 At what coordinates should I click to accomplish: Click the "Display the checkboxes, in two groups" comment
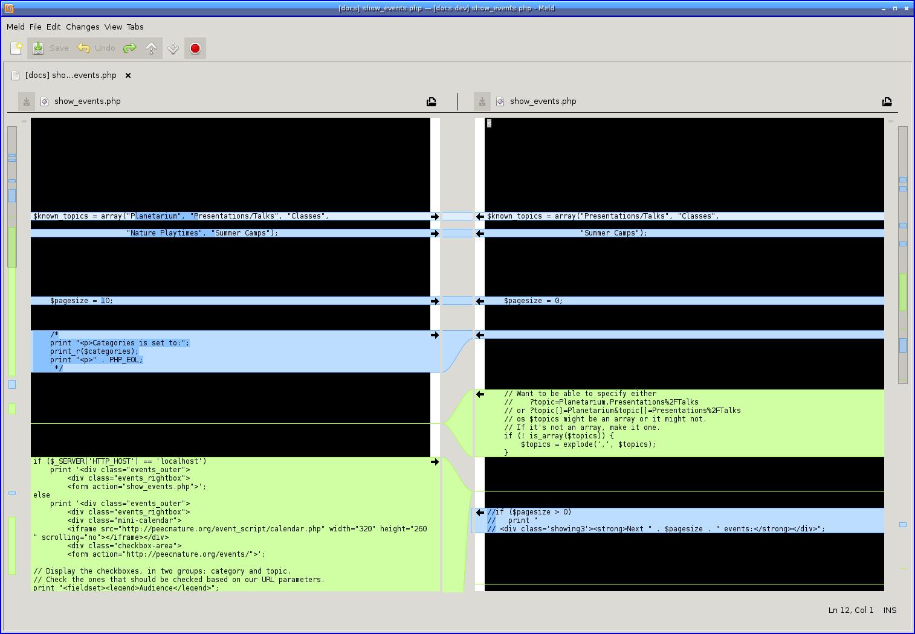pyautogui.click(x=162, y=571)
